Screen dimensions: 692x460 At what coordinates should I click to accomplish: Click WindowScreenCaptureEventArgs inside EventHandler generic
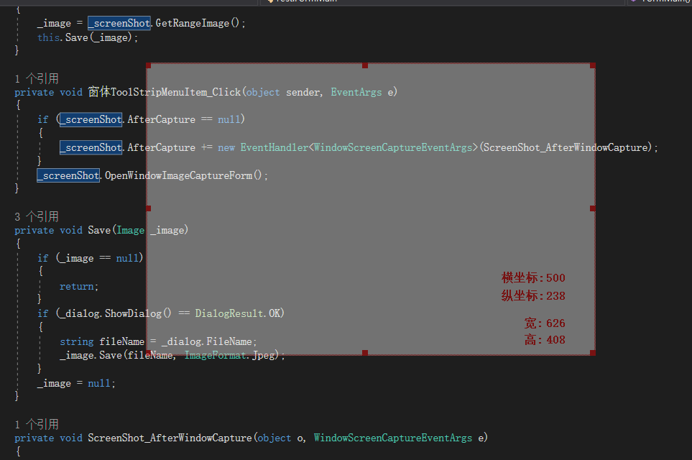click(393, 147)
